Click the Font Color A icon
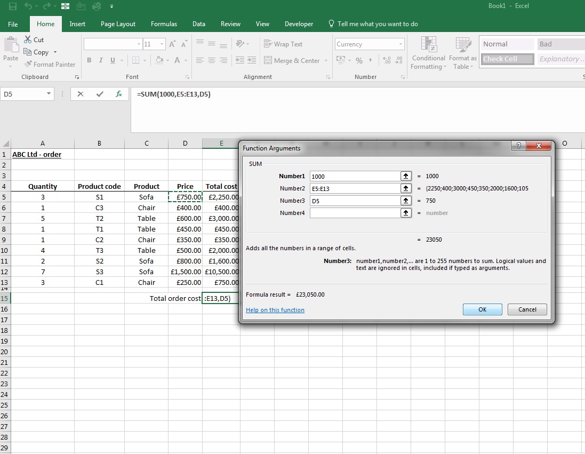 click(x=177, y=60)
